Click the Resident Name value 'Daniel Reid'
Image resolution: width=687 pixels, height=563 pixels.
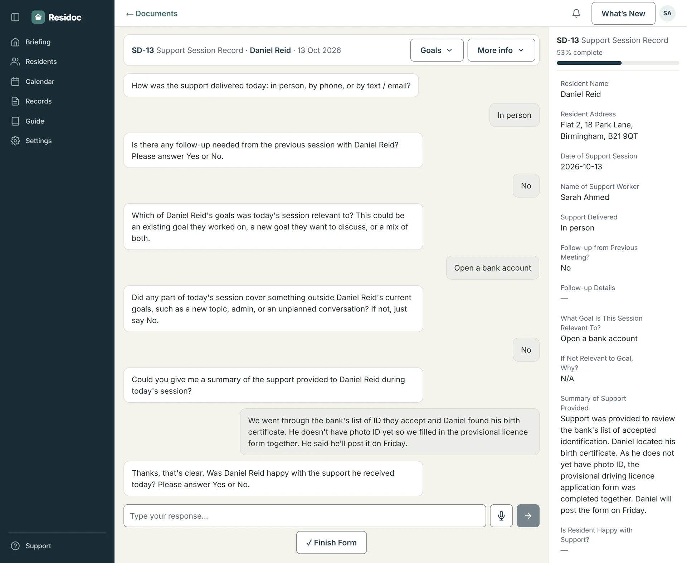[x=581, y=94]
